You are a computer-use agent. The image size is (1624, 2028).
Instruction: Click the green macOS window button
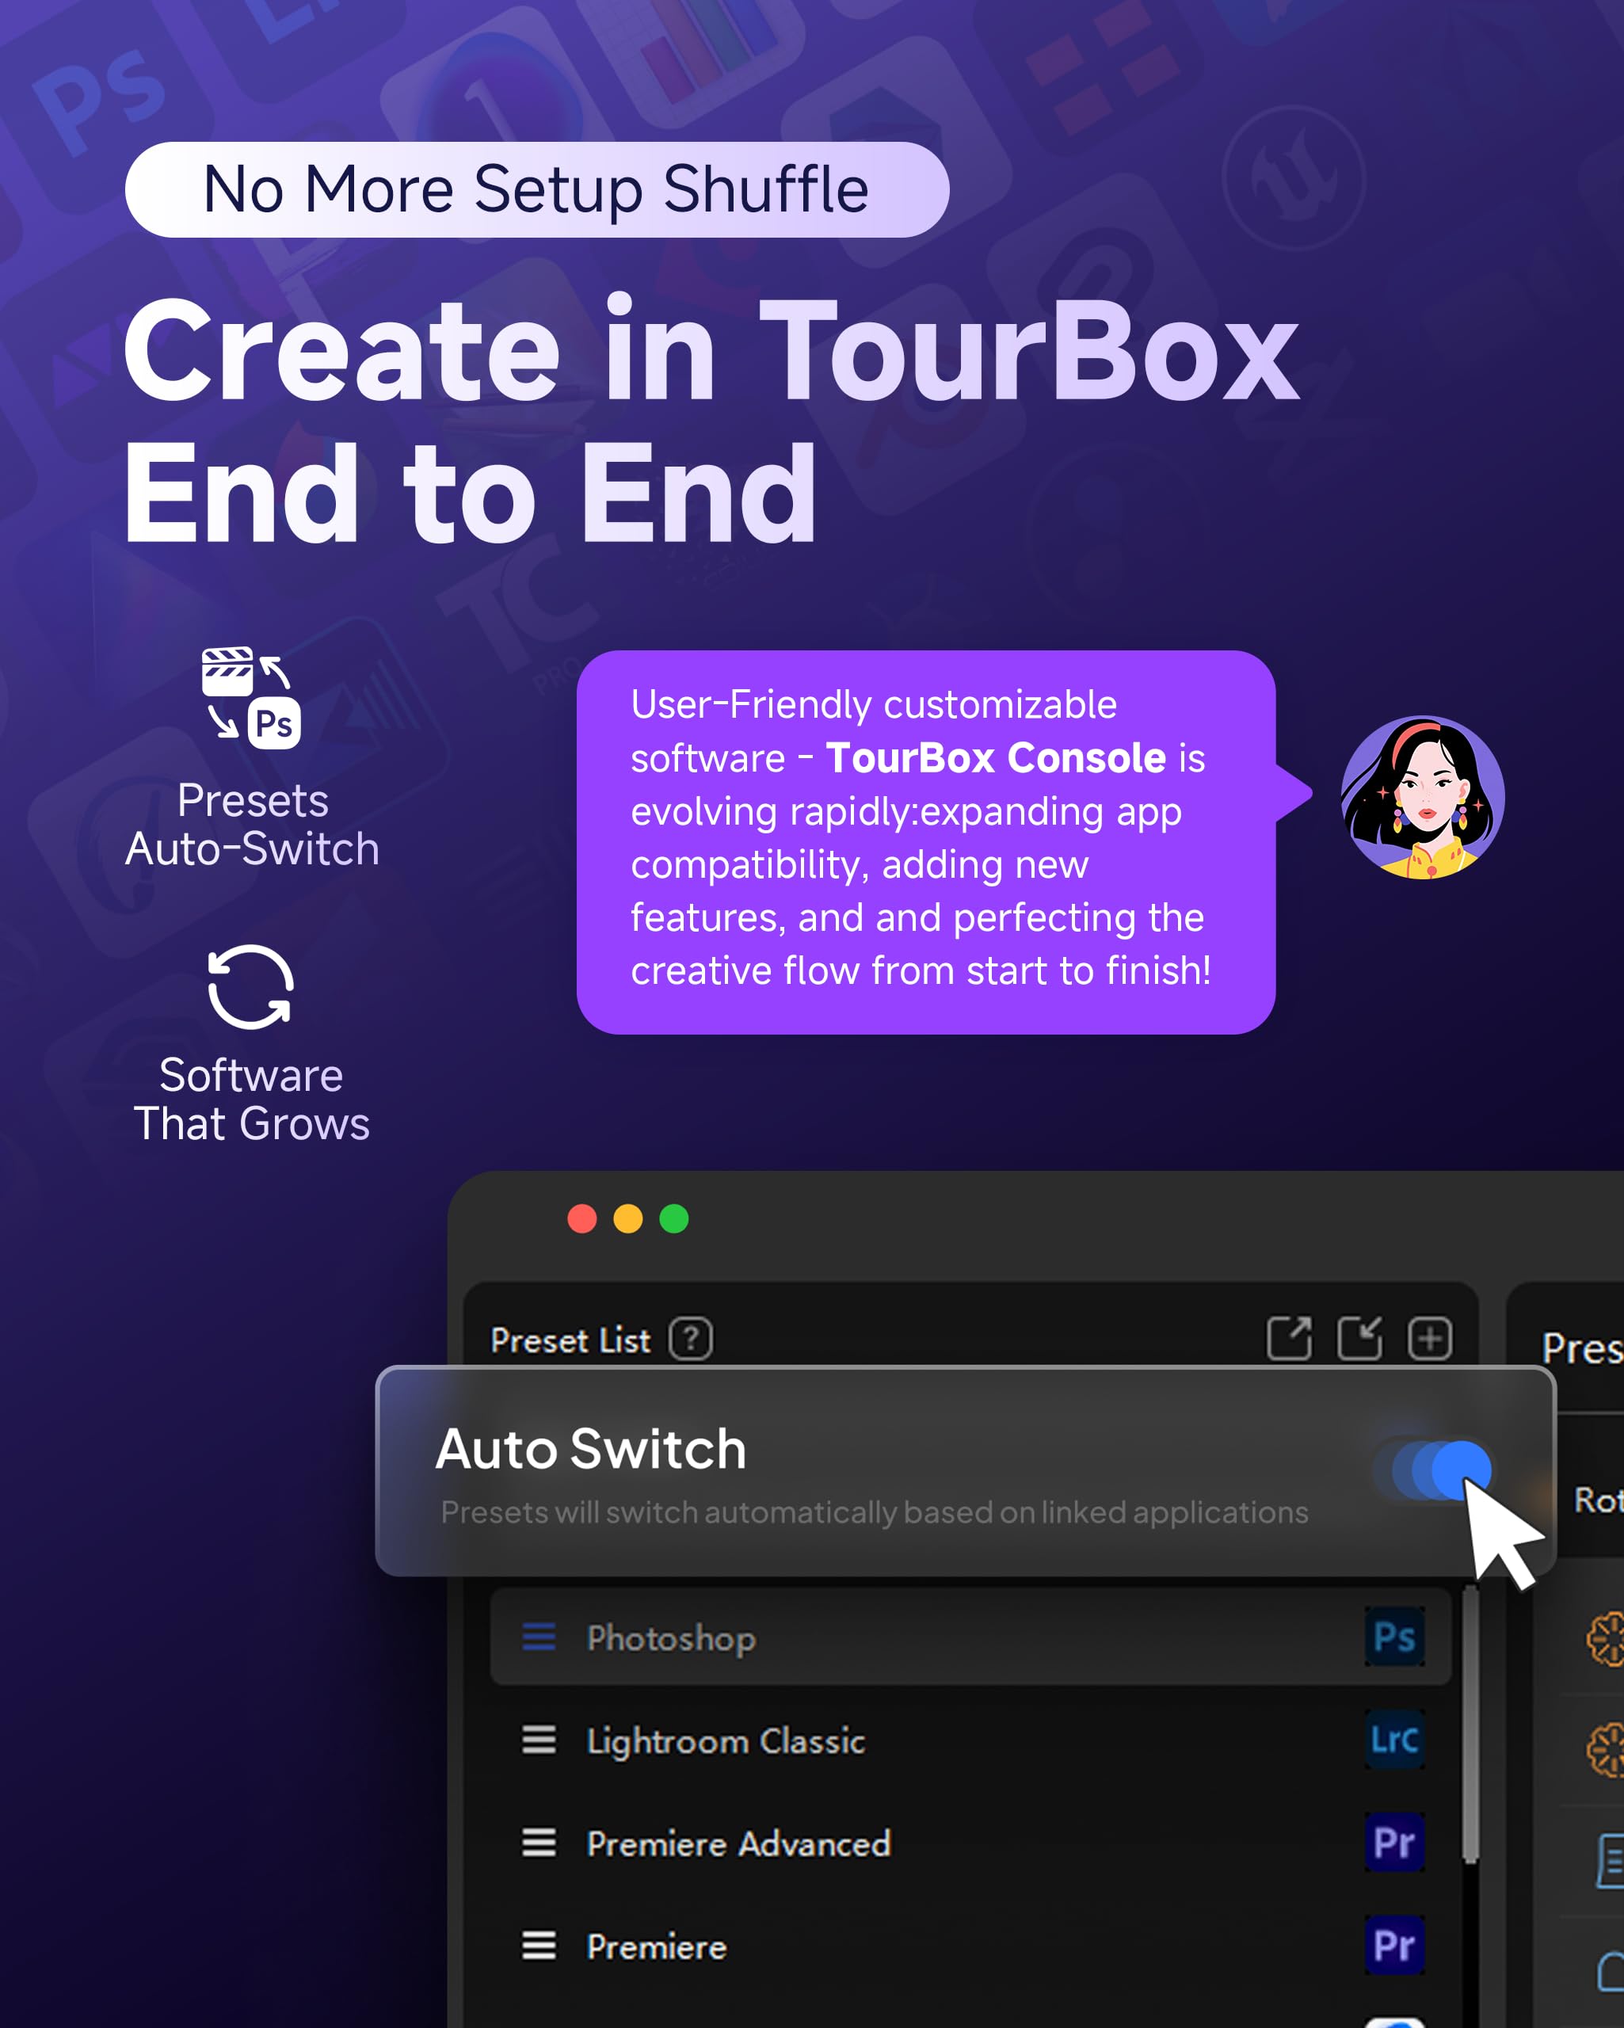point(673,1219)
